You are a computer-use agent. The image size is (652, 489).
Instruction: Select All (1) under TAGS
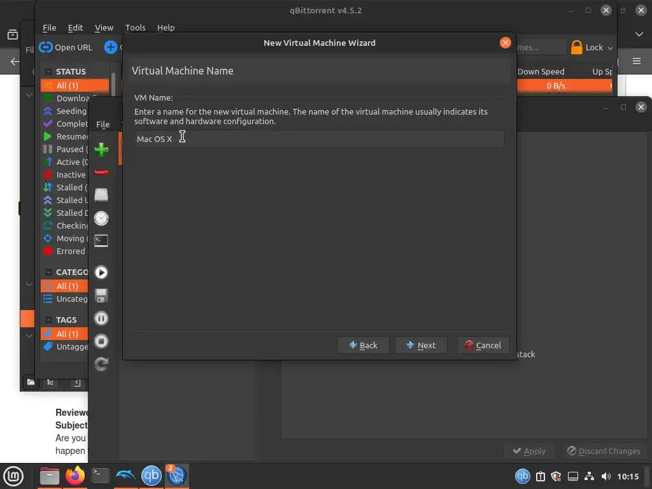tap(64, 334)
